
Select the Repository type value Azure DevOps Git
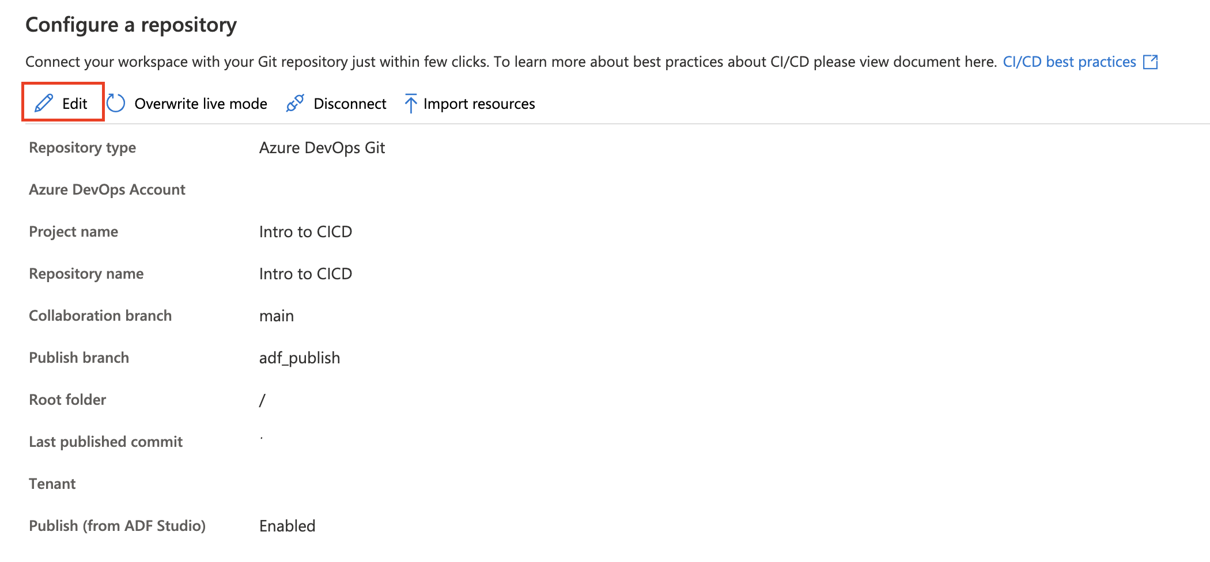[323, 147]
